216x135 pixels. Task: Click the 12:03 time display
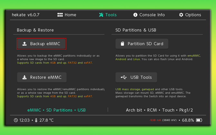[25, 120]
